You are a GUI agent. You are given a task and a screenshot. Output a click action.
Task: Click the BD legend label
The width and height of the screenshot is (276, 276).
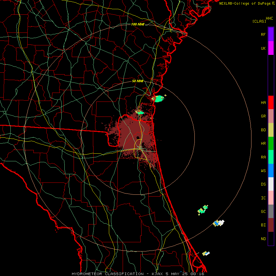coord(263,130)
